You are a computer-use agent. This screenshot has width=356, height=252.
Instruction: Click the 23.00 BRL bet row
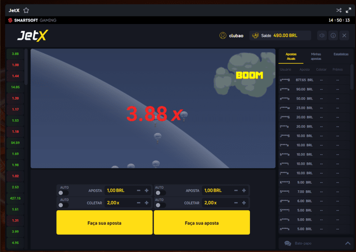click(314, 108)
